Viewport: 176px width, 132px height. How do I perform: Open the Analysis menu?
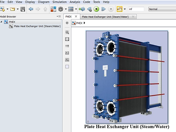[75, 2]
